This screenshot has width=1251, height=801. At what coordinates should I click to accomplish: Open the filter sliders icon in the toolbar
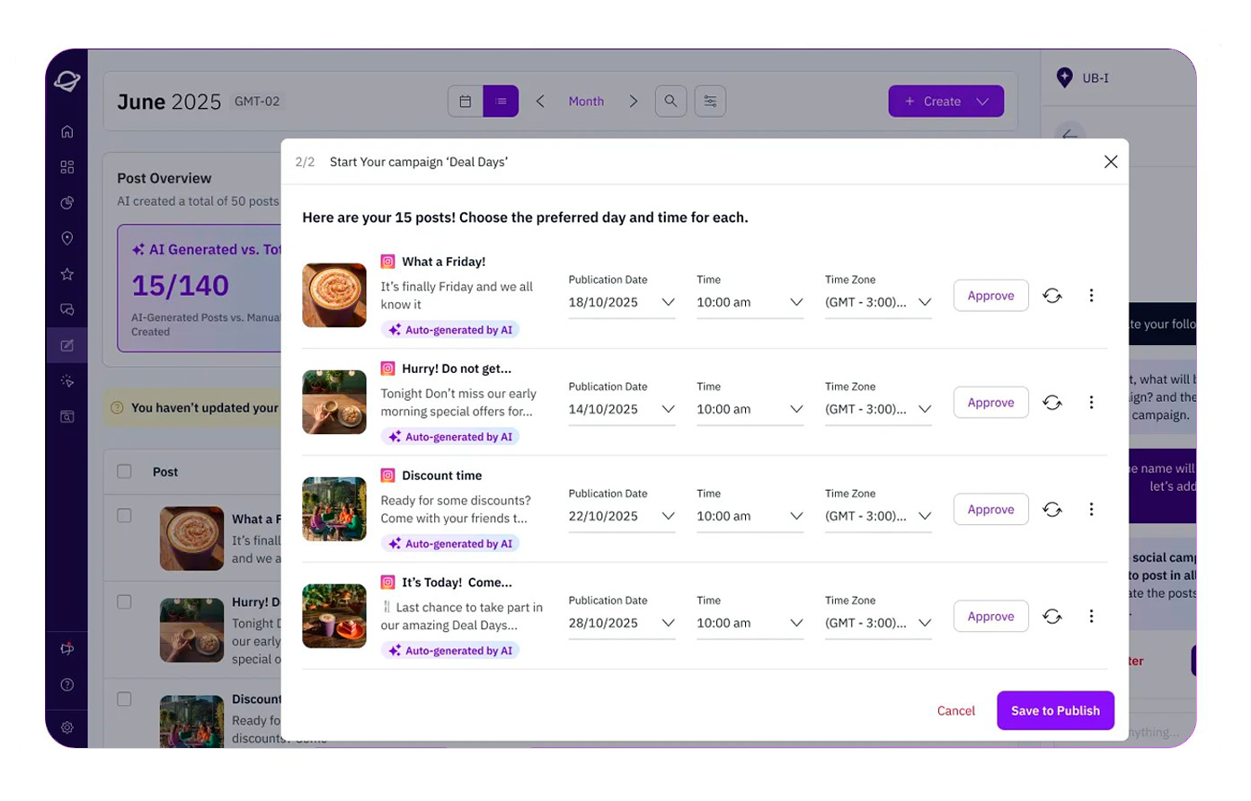(710, 102)
